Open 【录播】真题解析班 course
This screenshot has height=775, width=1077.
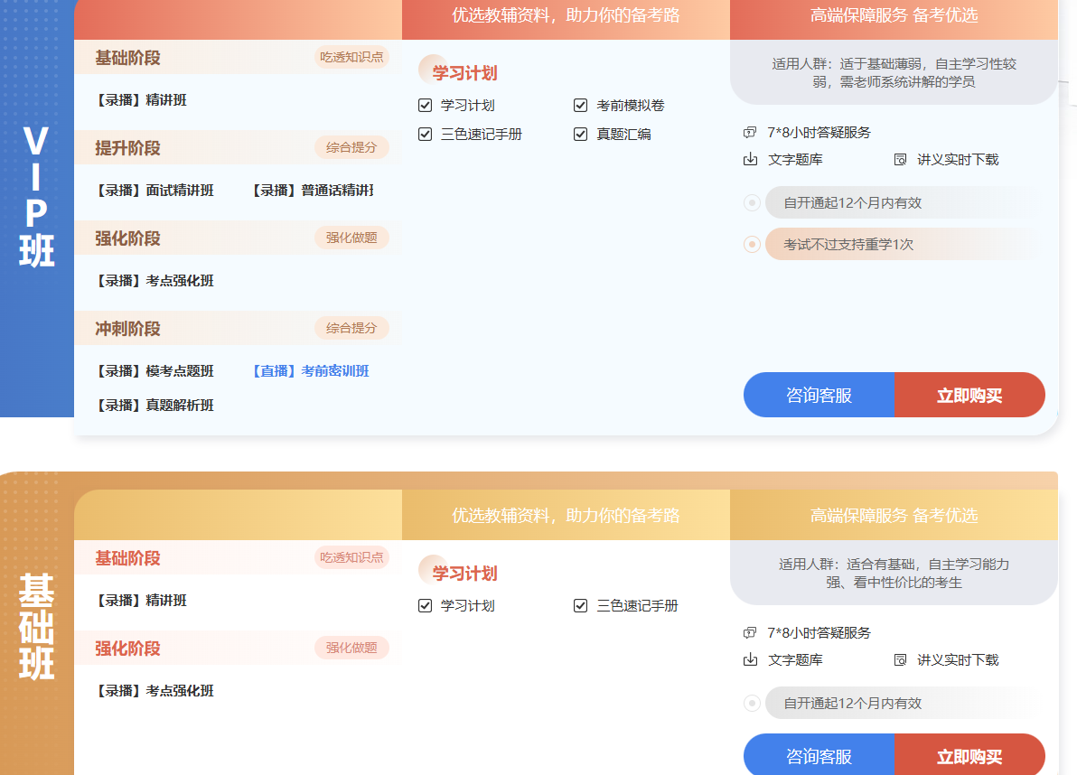[x=155, y=406]
